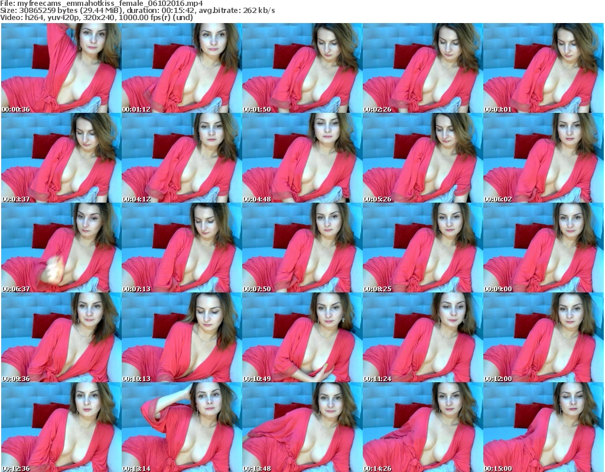Select the thumbnail at 00:04:48
The height and width of the screenshot is (472, 605).
point(302,158)
